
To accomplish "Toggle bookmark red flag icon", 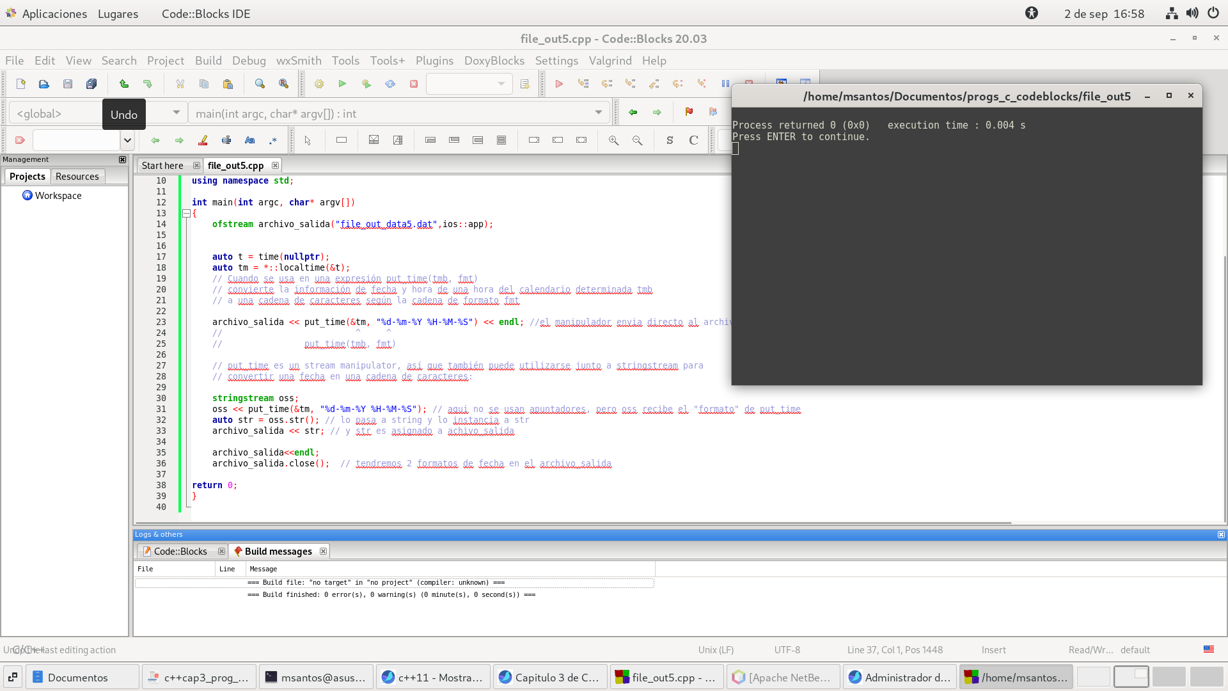I will (x=689, y=112).
